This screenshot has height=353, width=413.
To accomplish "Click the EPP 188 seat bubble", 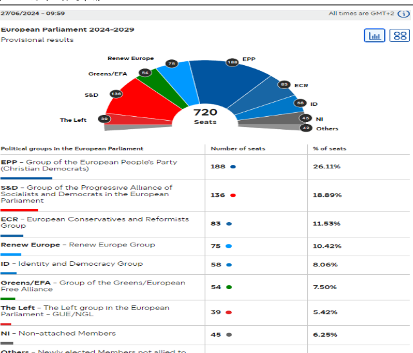I will coord(232,63).
